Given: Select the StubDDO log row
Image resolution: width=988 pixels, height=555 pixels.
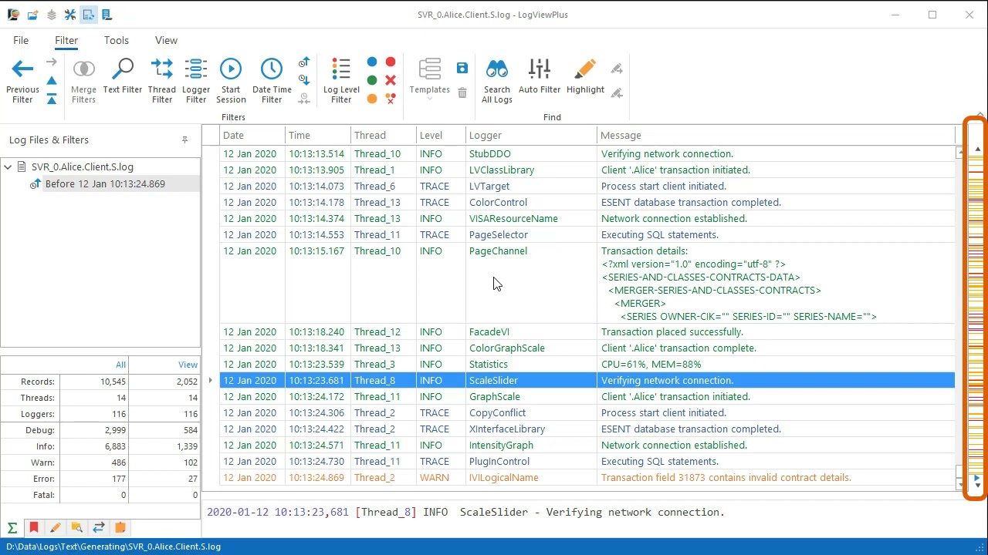Looking at the screenshot, I should coord(587,153).
